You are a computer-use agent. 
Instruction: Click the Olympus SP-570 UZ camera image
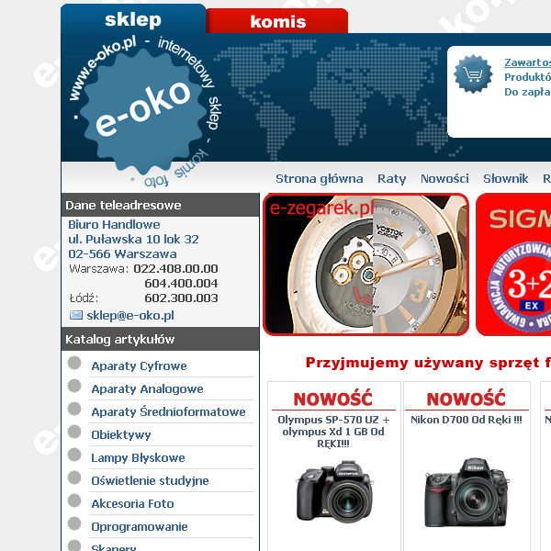334,491
